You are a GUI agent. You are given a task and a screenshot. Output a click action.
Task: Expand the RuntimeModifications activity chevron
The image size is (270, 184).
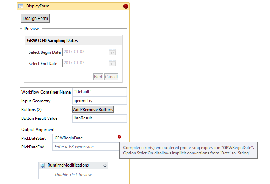click(105, 165)
